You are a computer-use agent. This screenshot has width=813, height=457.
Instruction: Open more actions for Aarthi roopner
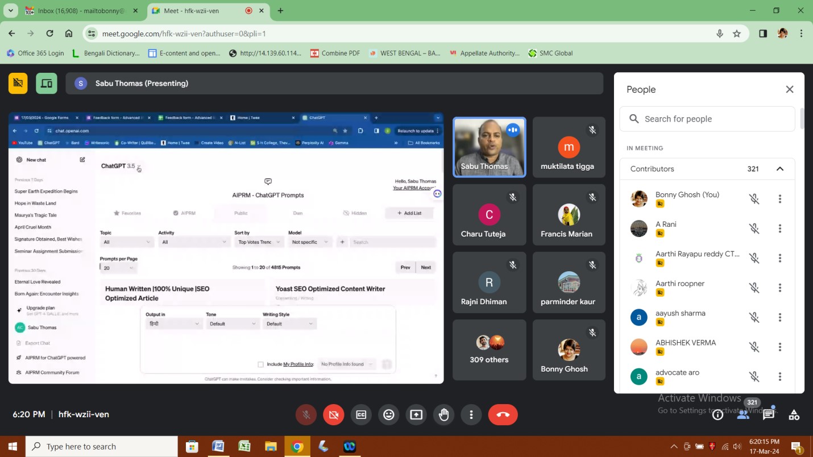pos(779,288)
